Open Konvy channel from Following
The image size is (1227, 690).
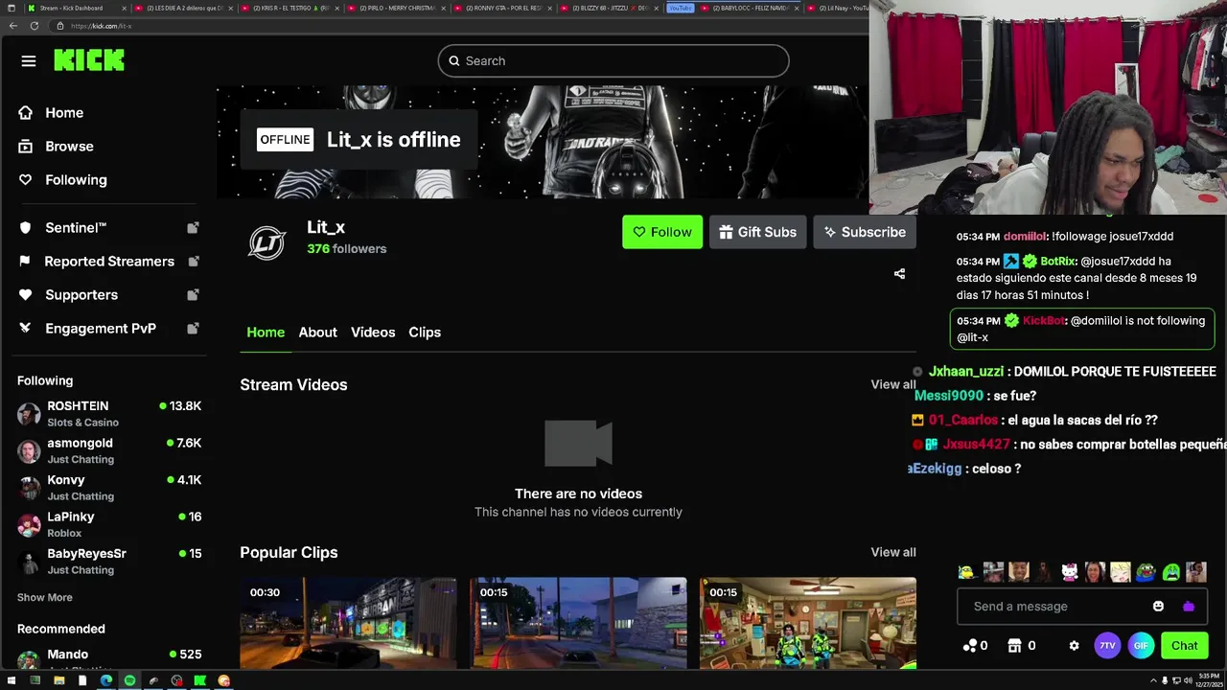(x=109, y=488)
